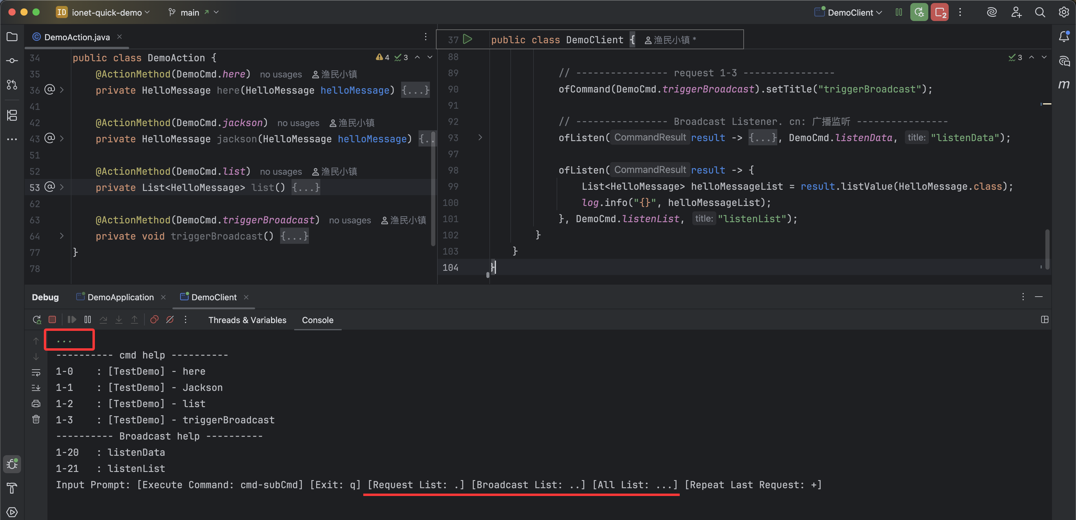The height and width of the screenshot is (520, 1076).
Task: Toggle soft-wrap in console
Action: [36, 372]
